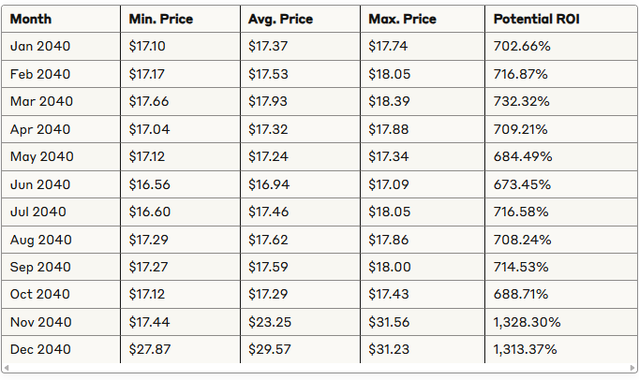Select the 1,328.30% ROI cell
639x380 pixels.
527,322
